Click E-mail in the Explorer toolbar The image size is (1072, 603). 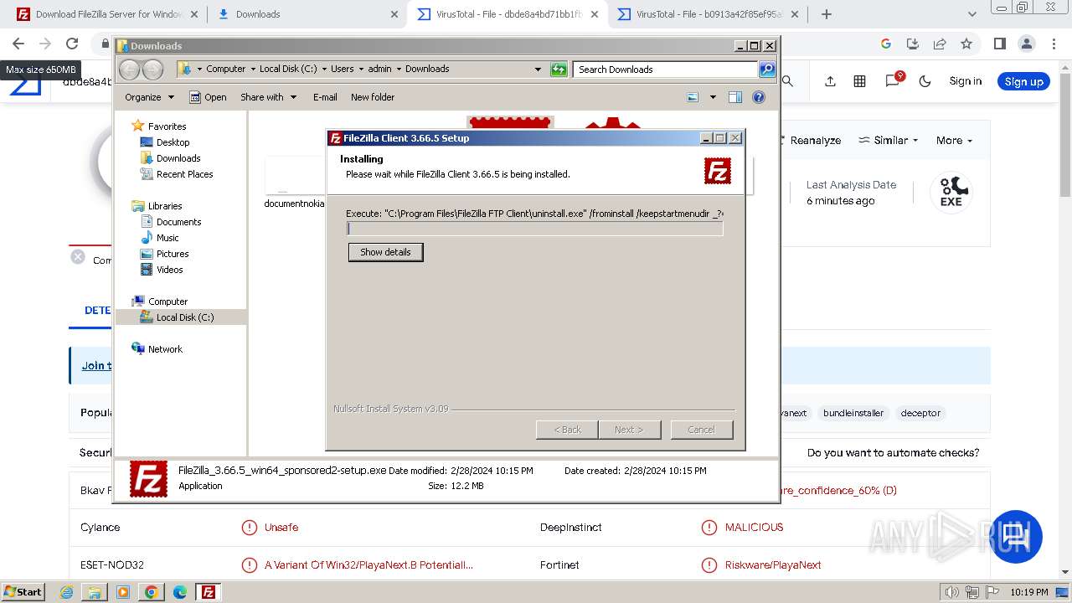click(x=325, y=97)
